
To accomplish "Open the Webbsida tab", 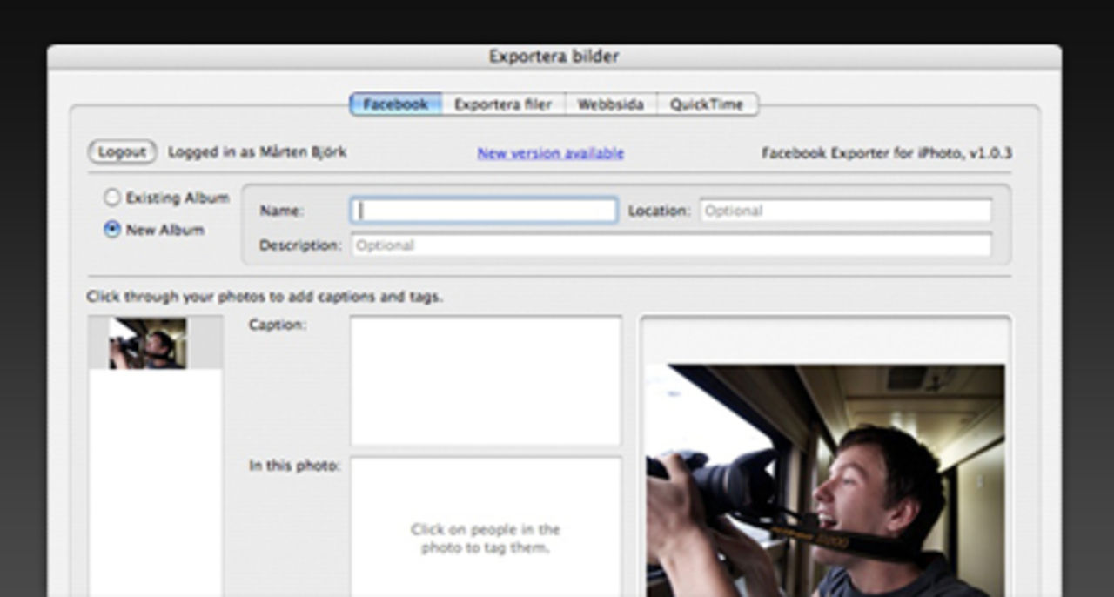I will coord(611,104).
